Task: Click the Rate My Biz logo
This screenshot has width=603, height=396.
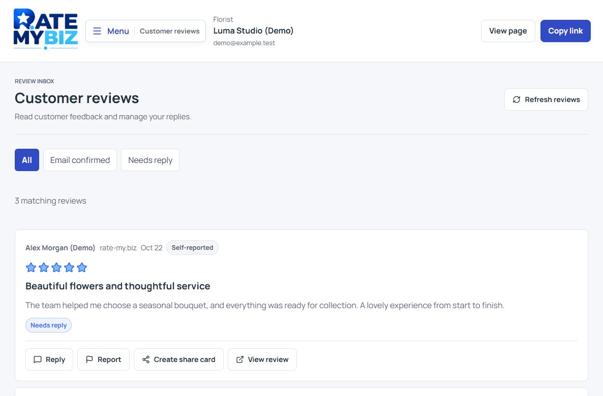Action: [x=46, y=29]
